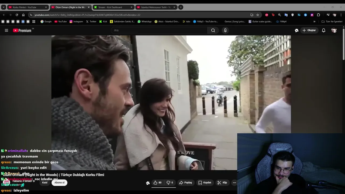Like the video with the thumbs up
The image size is (345, 194).
click(157, 183)
